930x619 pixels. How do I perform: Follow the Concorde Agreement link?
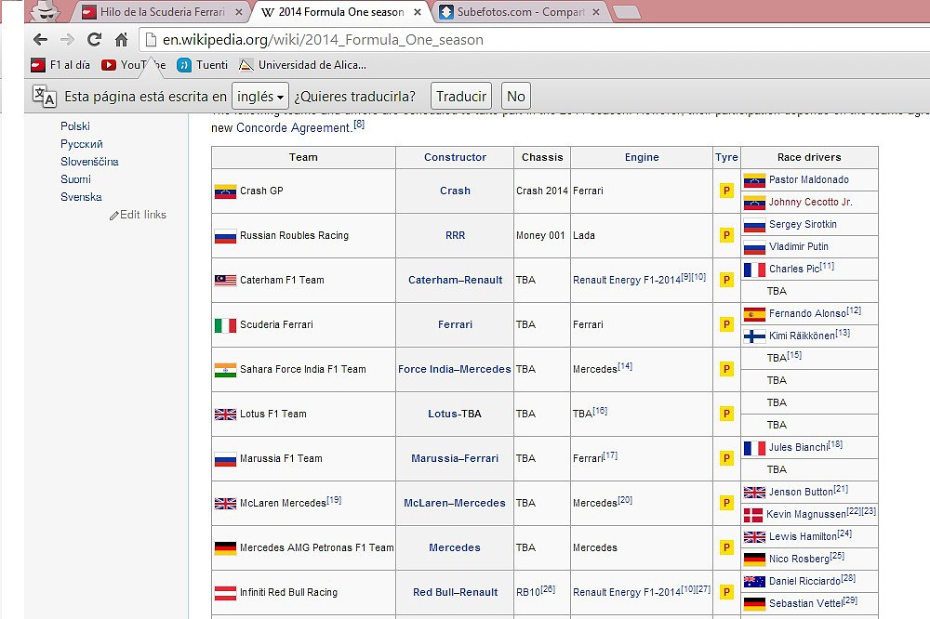click(x=293, y=128)
